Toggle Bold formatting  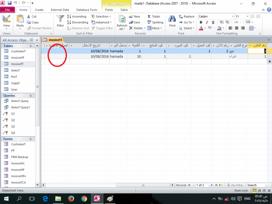click(x=201, y=22)
